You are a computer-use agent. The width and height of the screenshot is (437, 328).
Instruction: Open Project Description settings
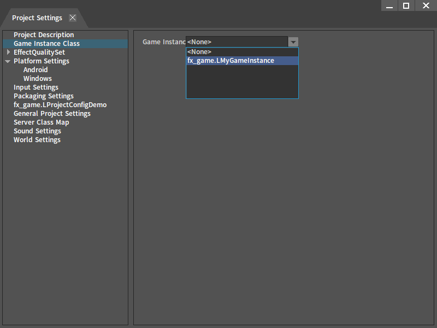44,35
